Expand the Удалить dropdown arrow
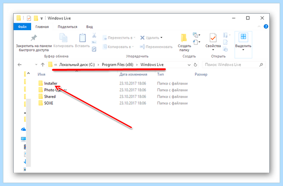 click(x=161, y=38)
